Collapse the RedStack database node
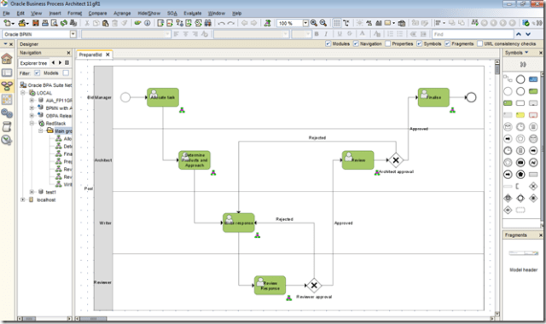 click(32, 123)
